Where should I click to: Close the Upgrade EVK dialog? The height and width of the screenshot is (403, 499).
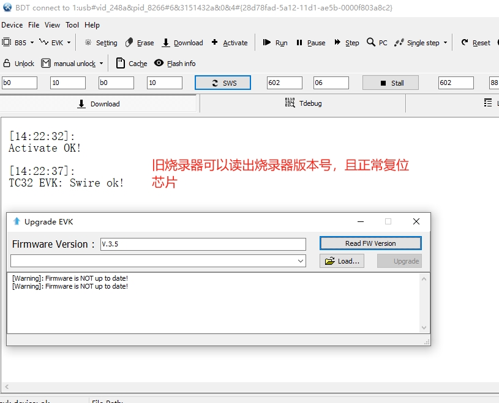point(416,221)
